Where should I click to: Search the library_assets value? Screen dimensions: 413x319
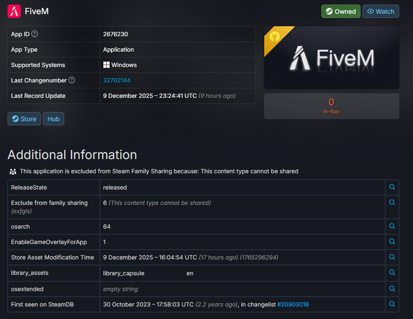pos(392,272)
